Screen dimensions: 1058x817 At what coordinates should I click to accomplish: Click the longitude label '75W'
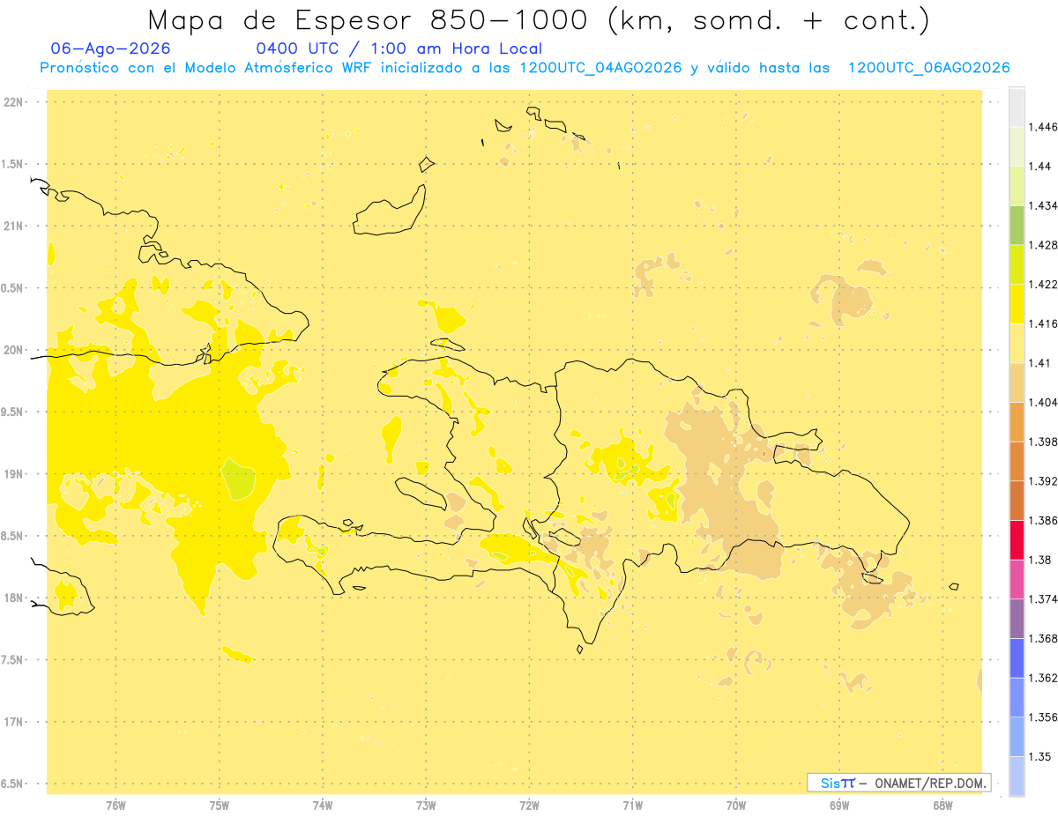220,806
